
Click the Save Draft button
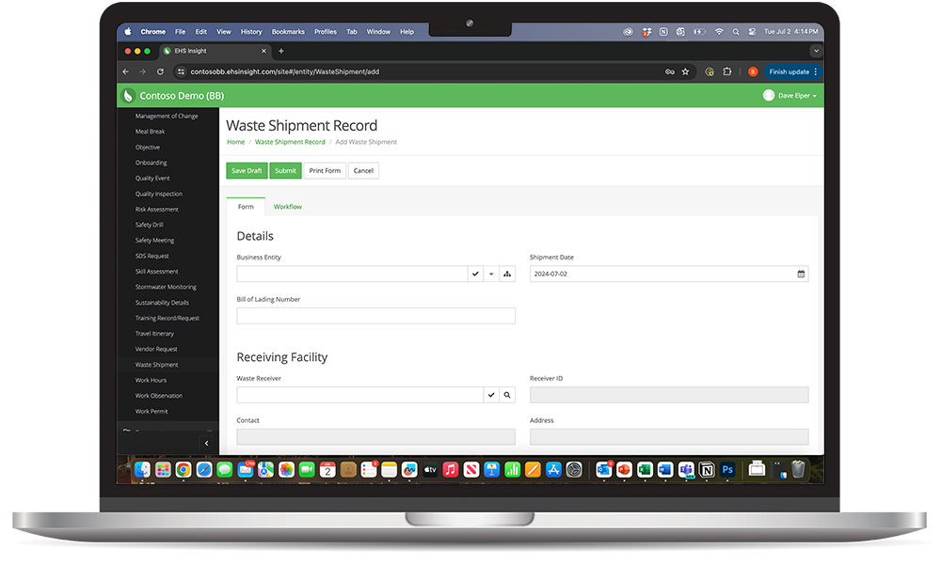pyautogui.click(x=247, y=171)
